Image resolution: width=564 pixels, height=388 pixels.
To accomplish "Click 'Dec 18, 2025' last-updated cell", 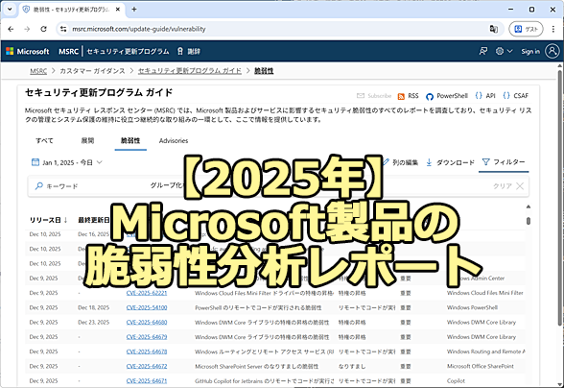I will click(94, 307).
